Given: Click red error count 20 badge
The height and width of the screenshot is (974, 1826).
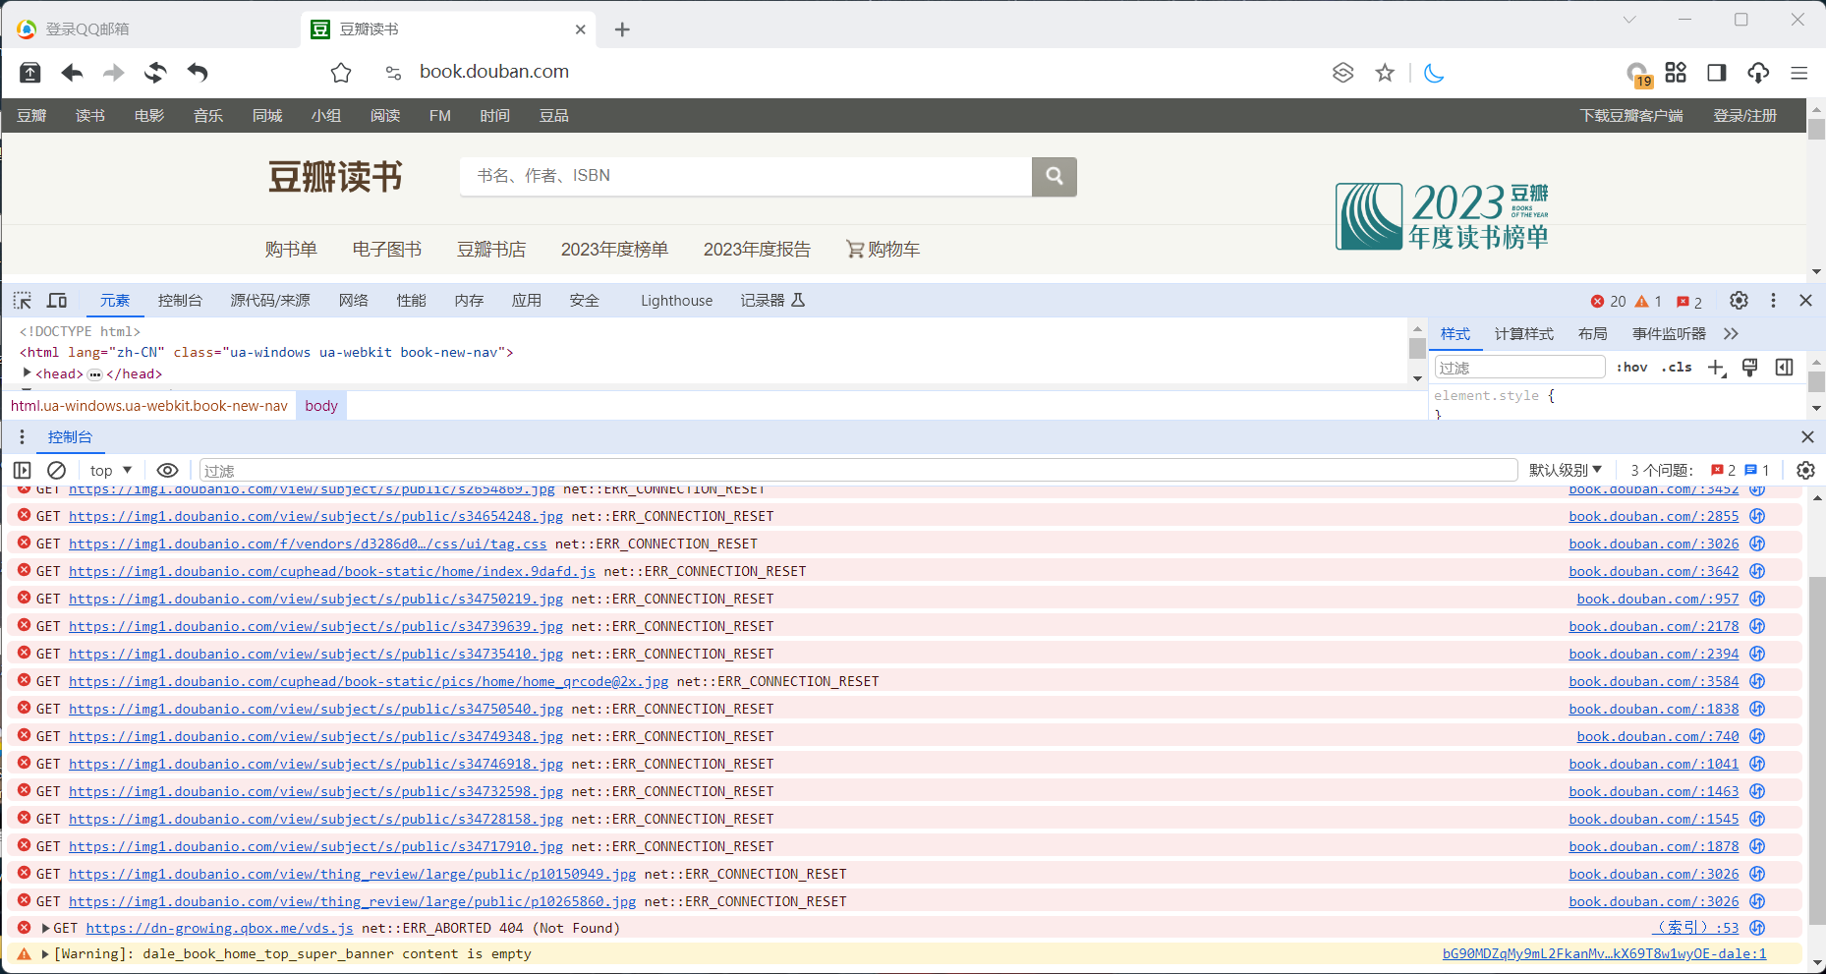Looking at the screenshot, I should coord(1609,302).
